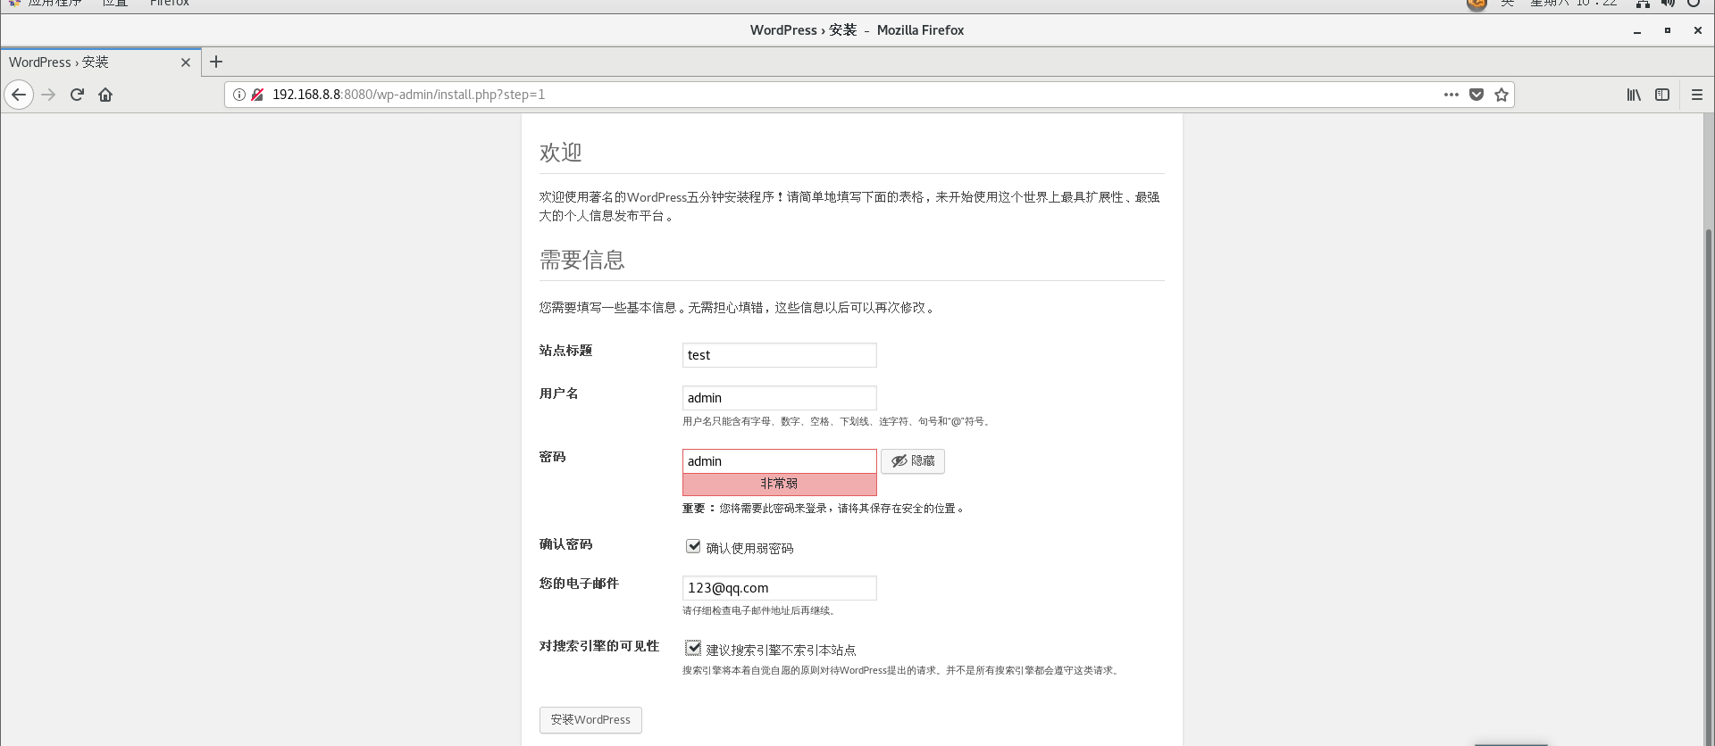Click the power icon in top panel
This screenshot has width=1715, height=746.
[1694, 4]
